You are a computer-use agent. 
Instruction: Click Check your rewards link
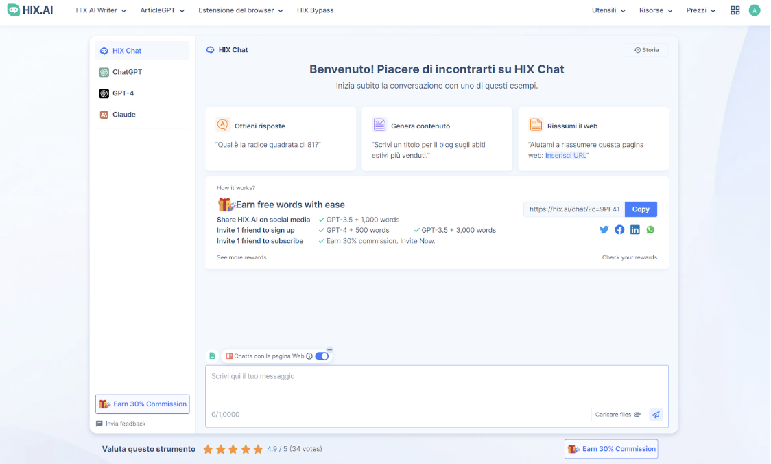630,257
